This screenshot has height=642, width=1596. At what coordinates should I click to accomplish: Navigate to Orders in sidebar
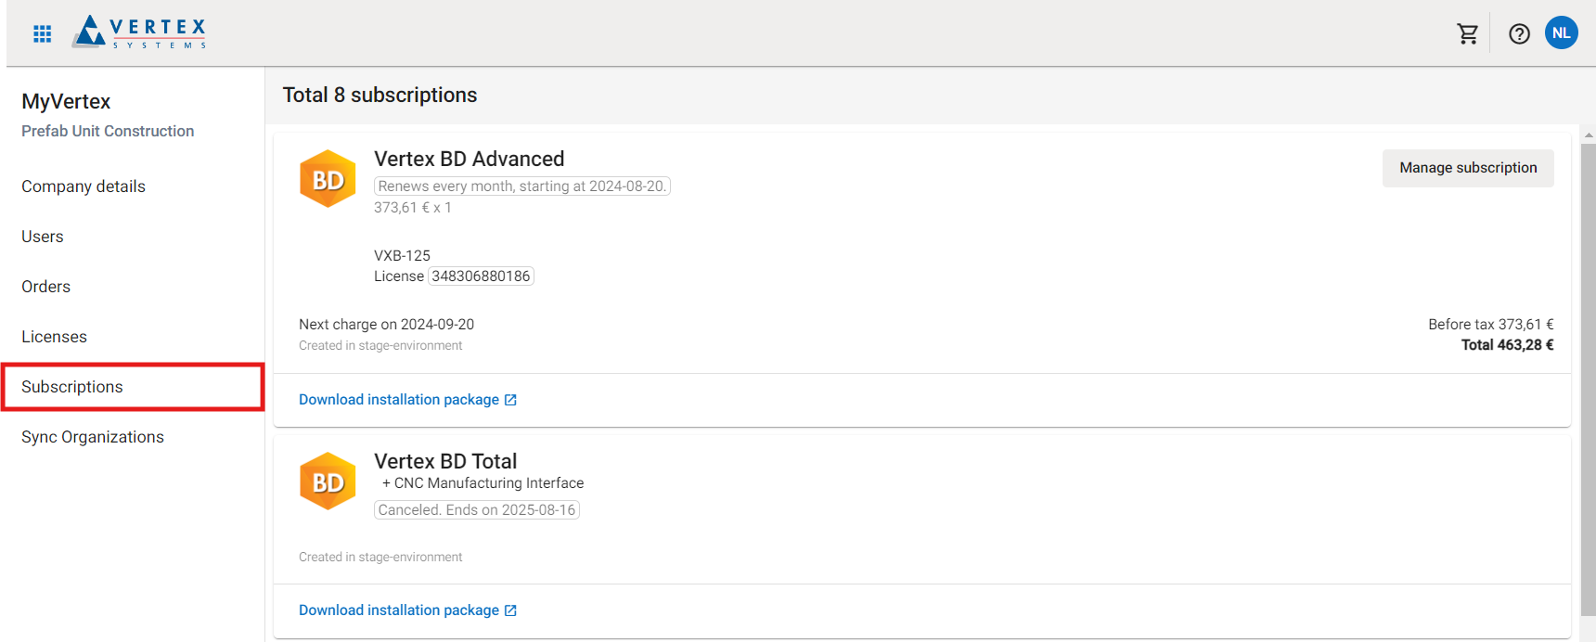click(x=46, y=287)
